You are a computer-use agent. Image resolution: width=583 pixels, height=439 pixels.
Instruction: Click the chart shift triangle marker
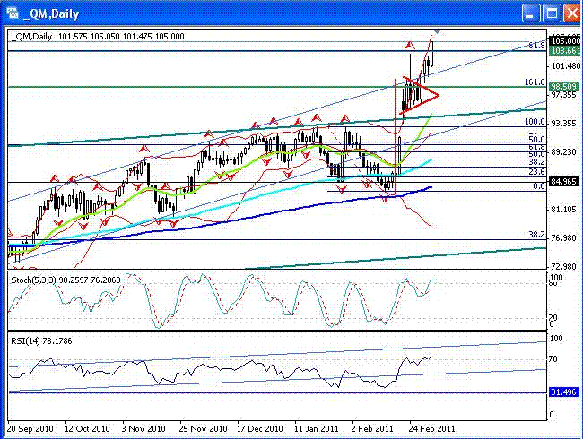437,32
